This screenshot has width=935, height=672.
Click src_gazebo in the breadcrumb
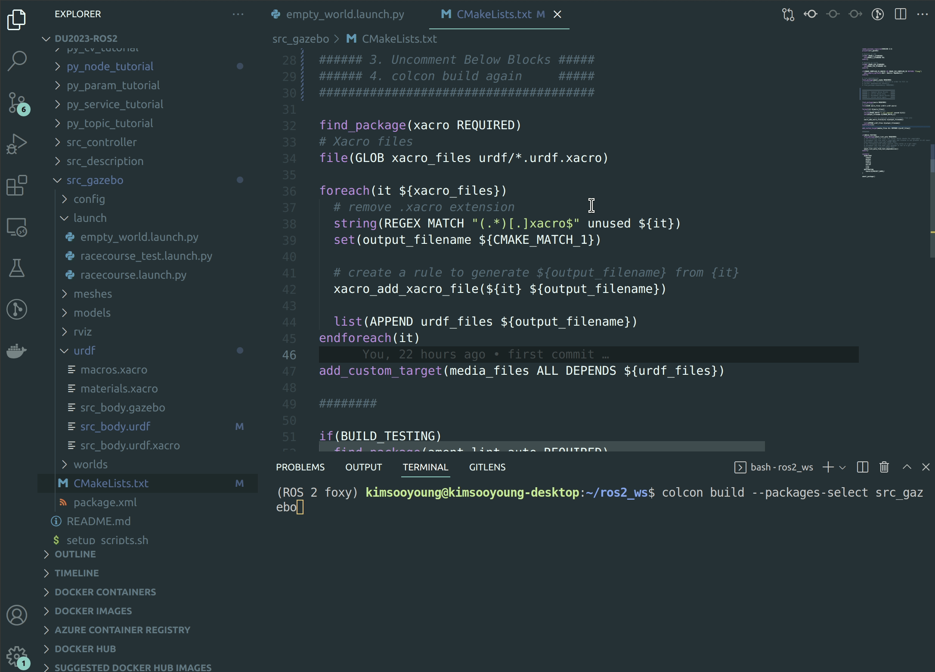click(300, 39)
